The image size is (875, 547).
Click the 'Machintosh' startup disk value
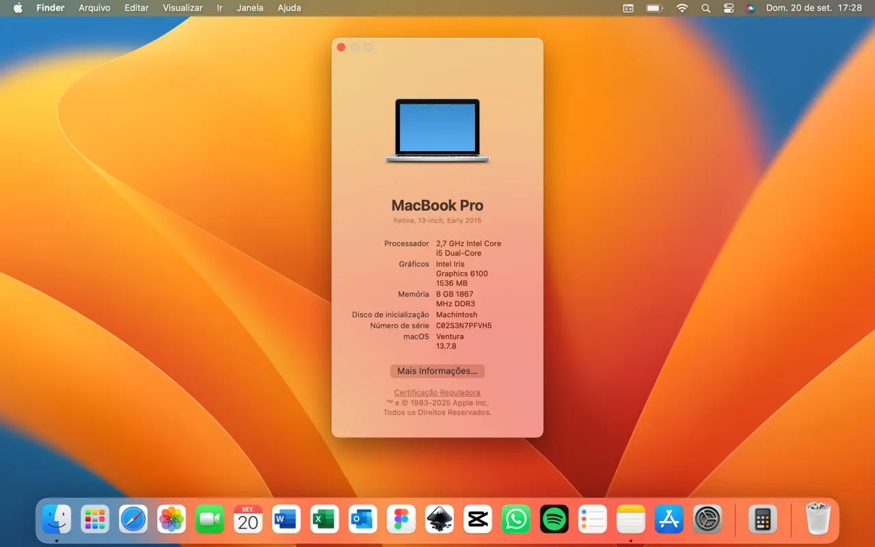pyautogui.click(x=457, y=315)
